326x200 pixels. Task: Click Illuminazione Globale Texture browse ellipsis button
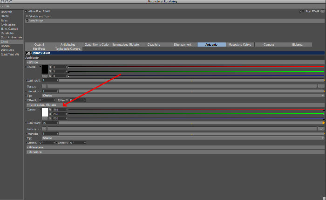(321, 129)
